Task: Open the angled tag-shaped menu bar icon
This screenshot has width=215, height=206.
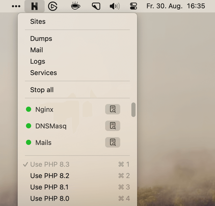Action: click(96, 6)
